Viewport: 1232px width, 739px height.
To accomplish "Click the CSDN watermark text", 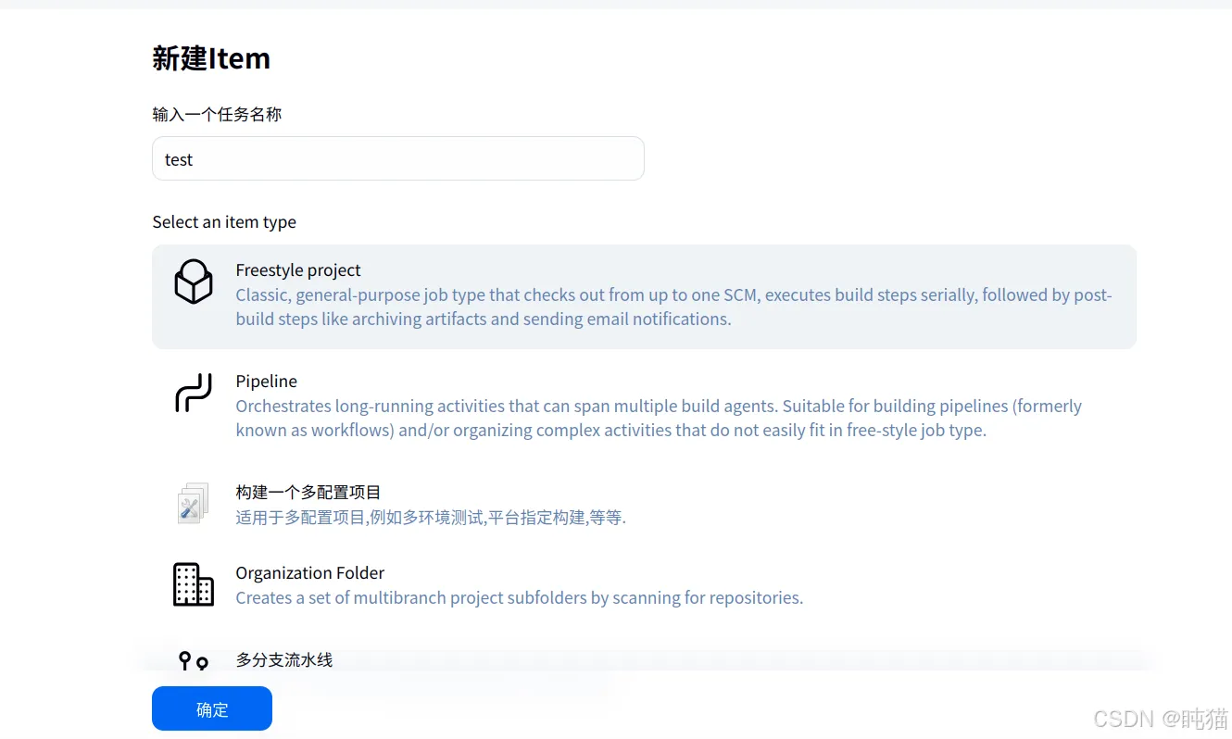I will point(1161,718).
